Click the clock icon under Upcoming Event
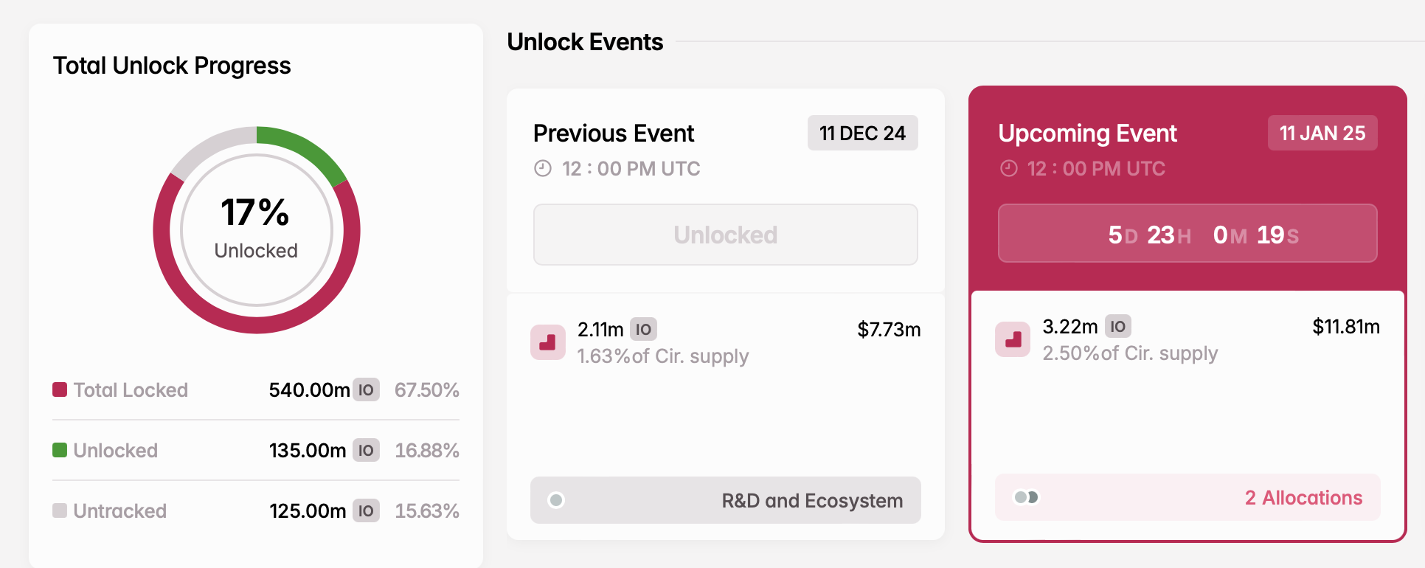This screenshot has height=568, width=1425. pyautogui.click(x=1008, y=169)
